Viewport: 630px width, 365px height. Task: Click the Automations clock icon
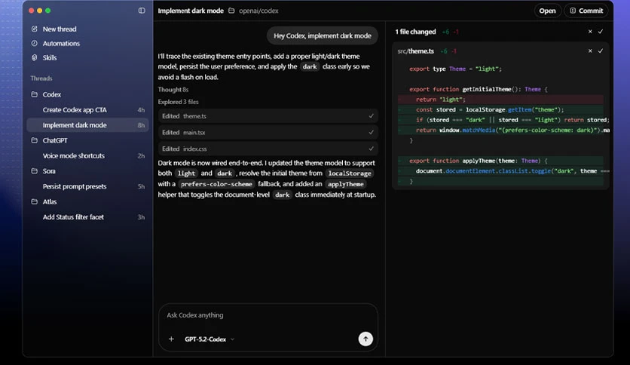tap(35, 43)
